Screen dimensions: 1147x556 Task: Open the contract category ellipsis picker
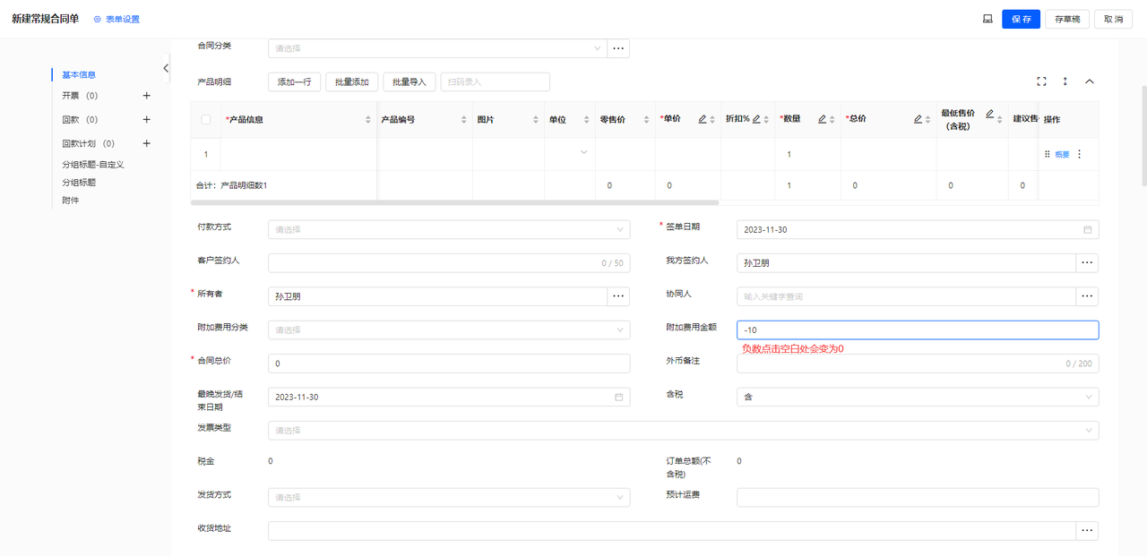pos(618,48)
